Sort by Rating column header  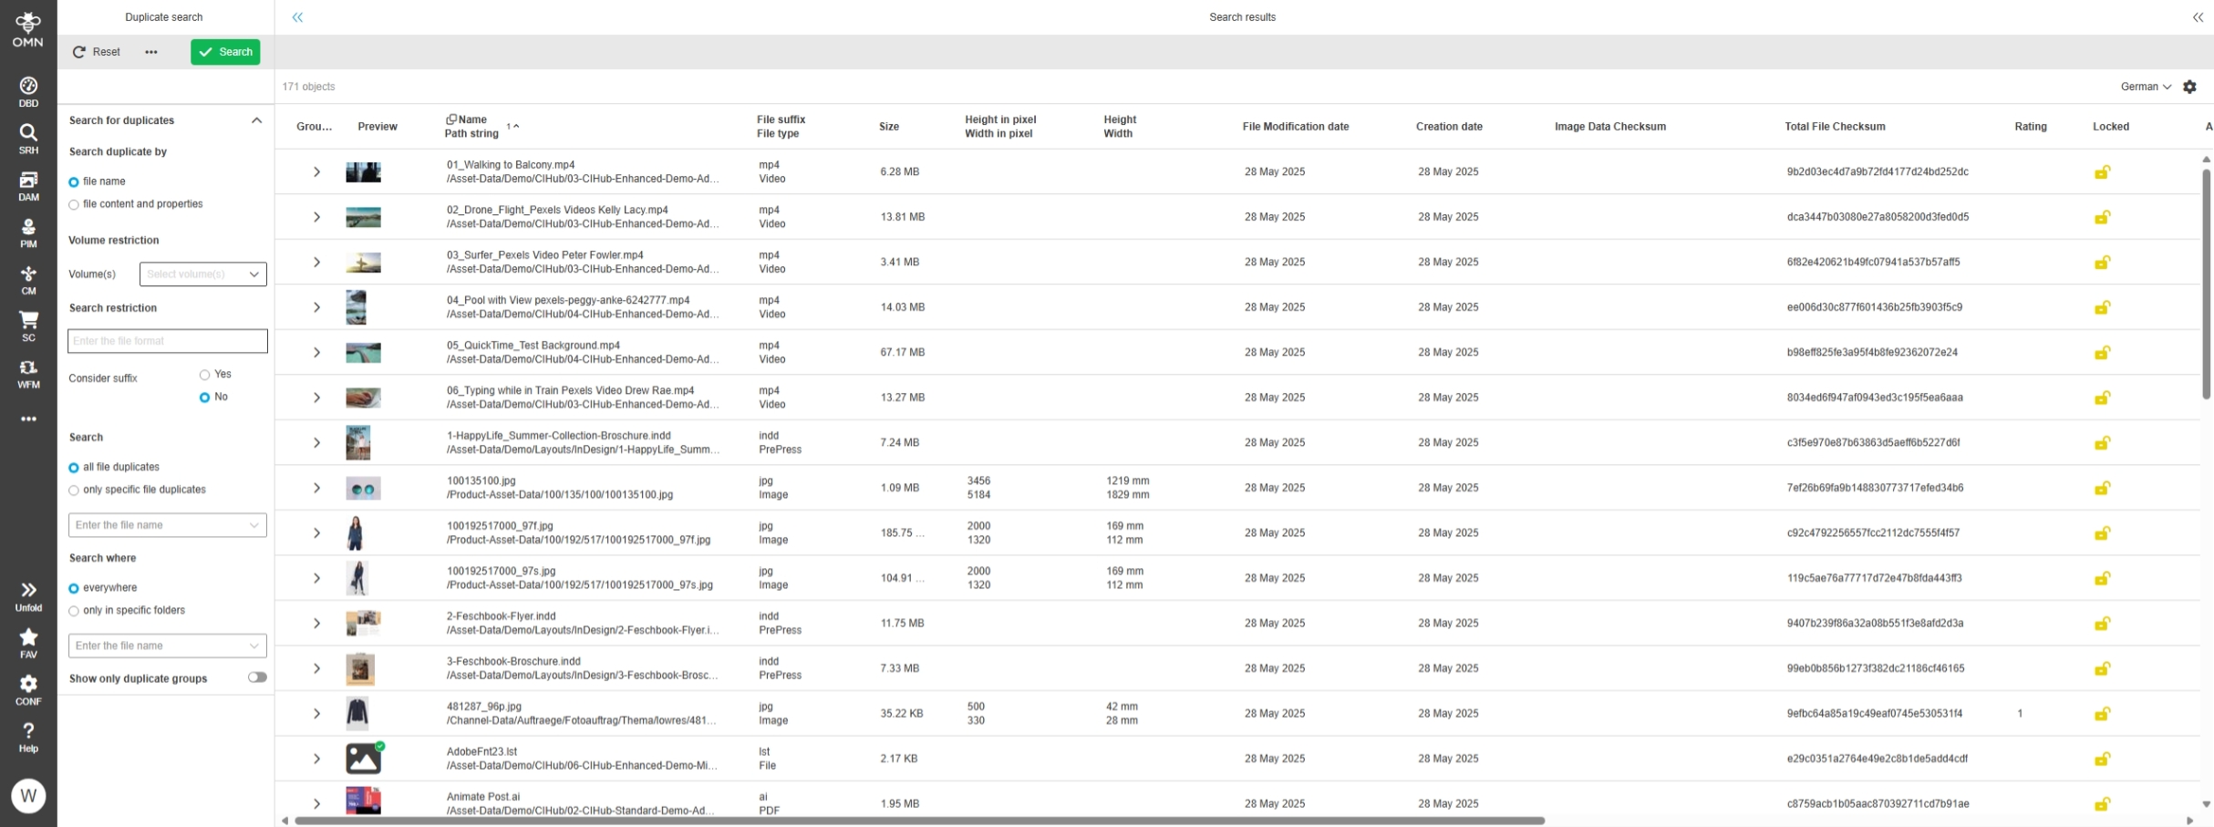tap(2031, 127)
